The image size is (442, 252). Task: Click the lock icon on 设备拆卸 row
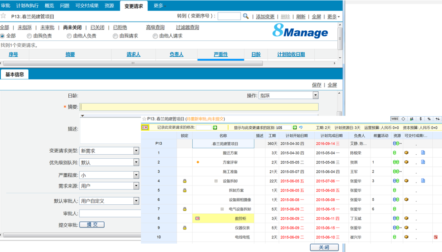tap(185, 181)
